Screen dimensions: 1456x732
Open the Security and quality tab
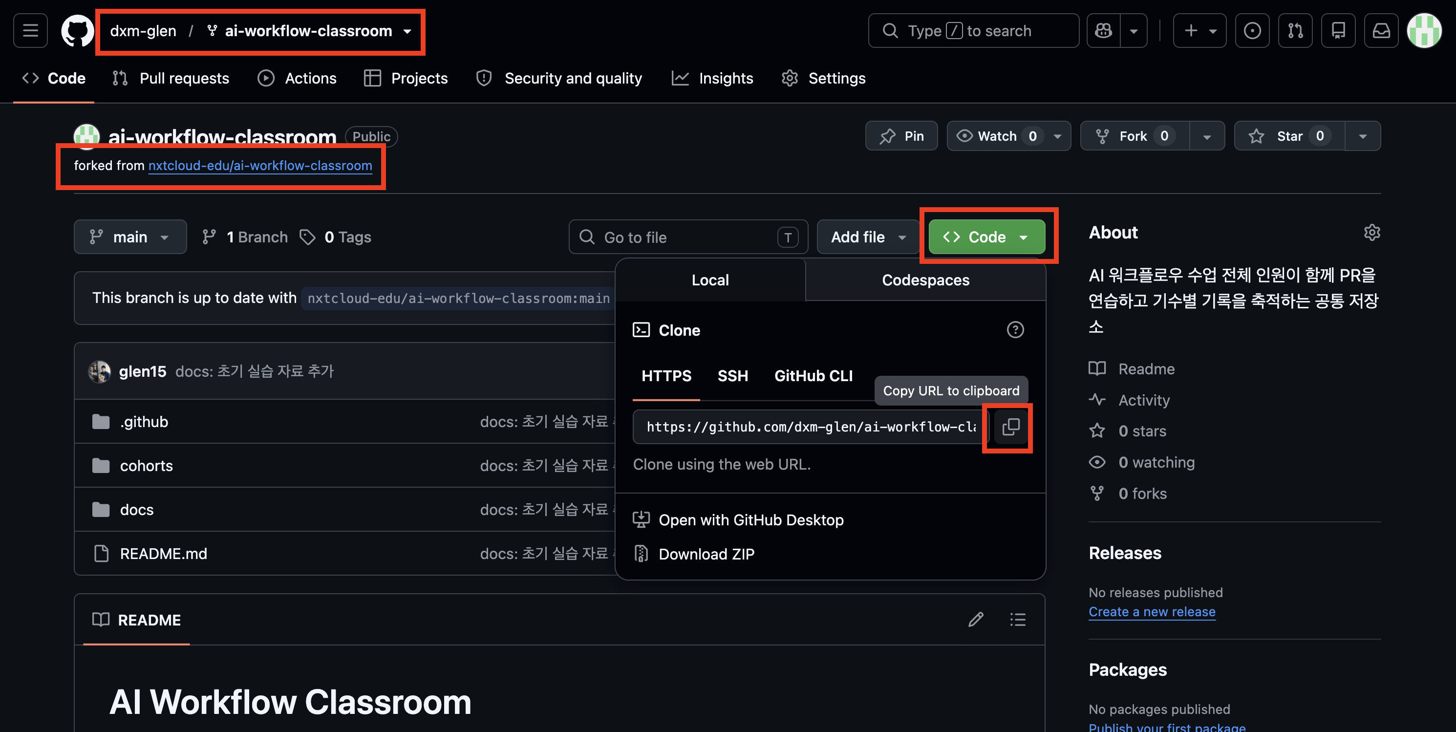point(559,78)
